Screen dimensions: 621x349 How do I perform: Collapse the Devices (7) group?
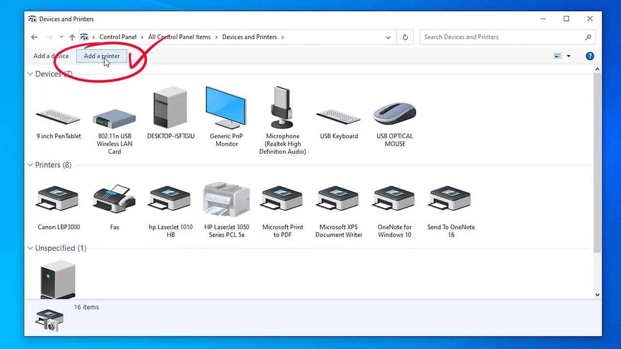tap(30, 74)
